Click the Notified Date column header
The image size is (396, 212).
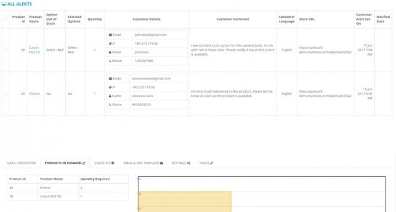tap(383, 19)
